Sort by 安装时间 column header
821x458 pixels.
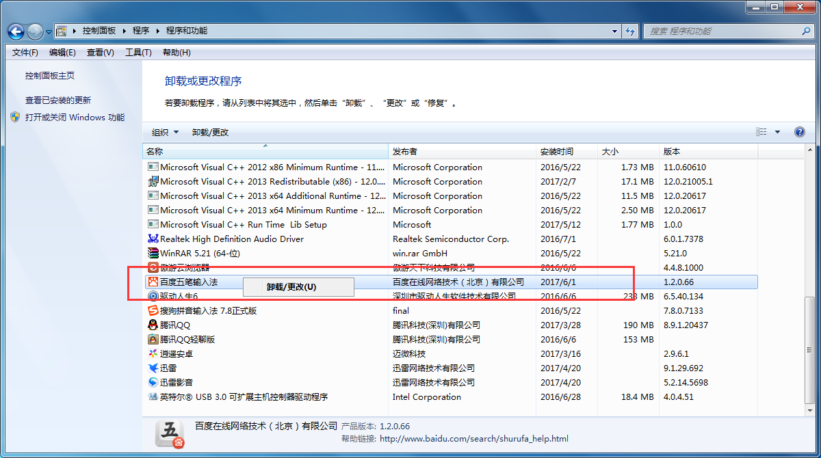[x=566, y=152]
